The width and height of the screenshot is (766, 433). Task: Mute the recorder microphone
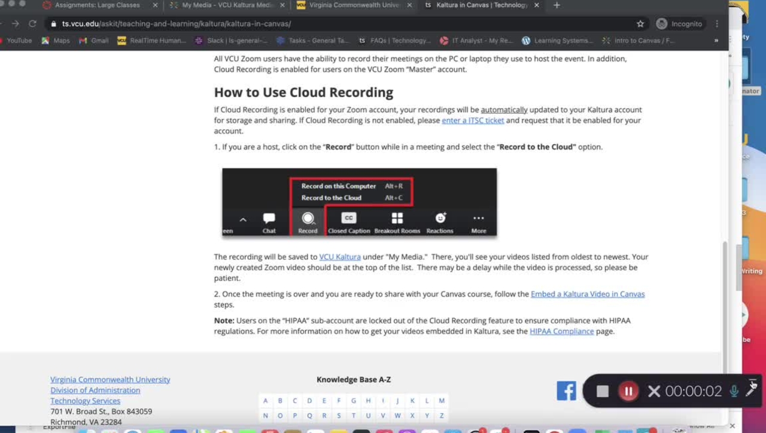point(734,391)
